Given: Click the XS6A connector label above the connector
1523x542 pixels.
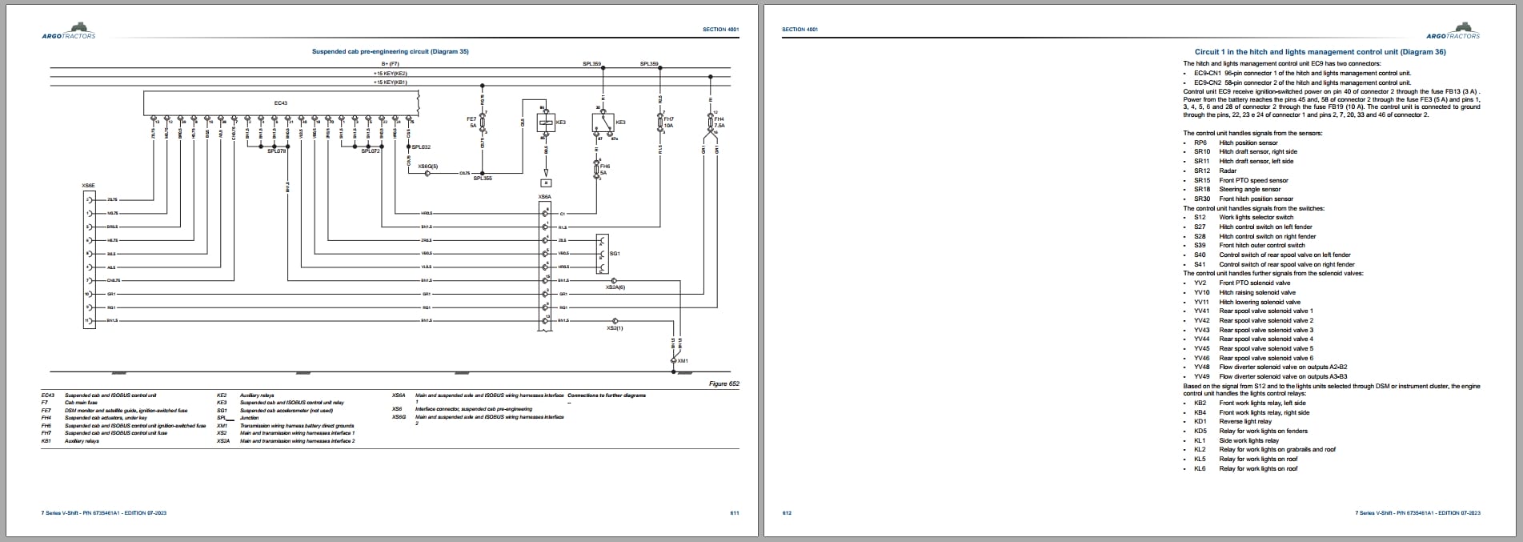Looking at the screenshot, I should click(x=544, y=196).
